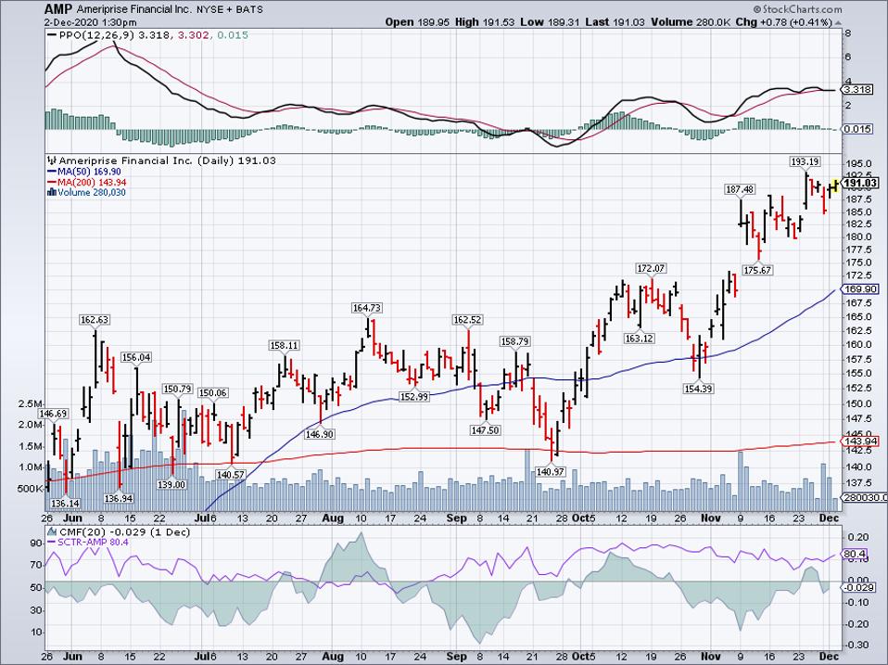Click the 156.04 price annotation
Image resolution: width=888 pixels, height=665 pixels.
(136, 357)
